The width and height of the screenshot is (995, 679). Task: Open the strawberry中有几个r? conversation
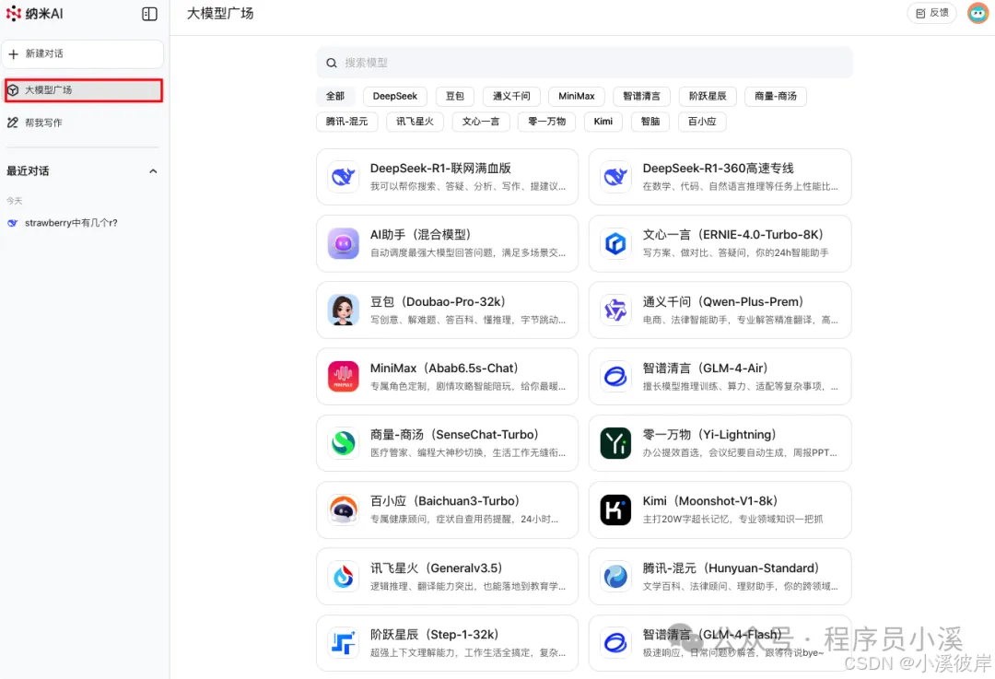coord(71,223)
